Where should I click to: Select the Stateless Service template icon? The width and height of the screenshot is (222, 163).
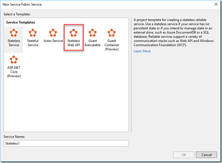[14, 33]
